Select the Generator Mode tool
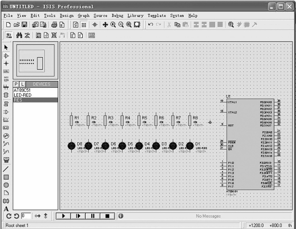Viewport: 296px width, 229px height. (x=6, y=136)
